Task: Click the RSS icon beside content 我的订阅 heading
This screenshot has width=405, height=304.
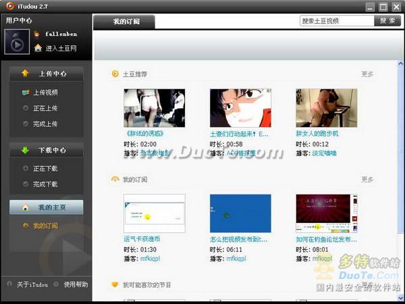Action: click(115, 179)
